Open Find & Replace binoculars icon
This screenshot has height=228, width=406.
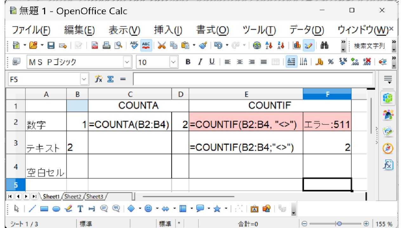click(324, 46)
